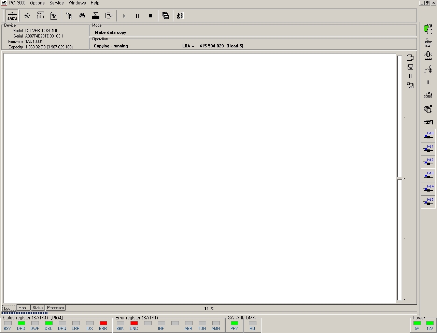Open the crossed hammer tools icon
This screenshot has width=437, height=333.
27,16
